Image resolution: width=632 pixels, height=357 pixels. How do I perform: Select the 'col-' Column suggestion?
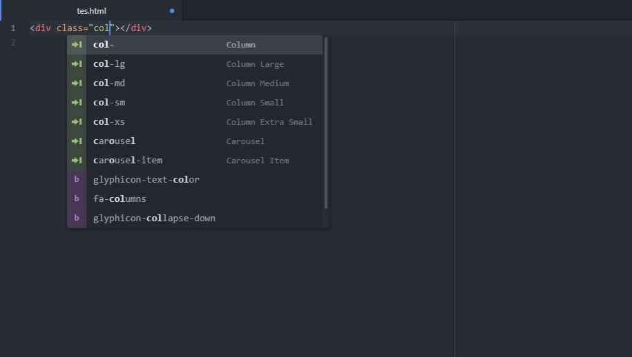point(195,45)
